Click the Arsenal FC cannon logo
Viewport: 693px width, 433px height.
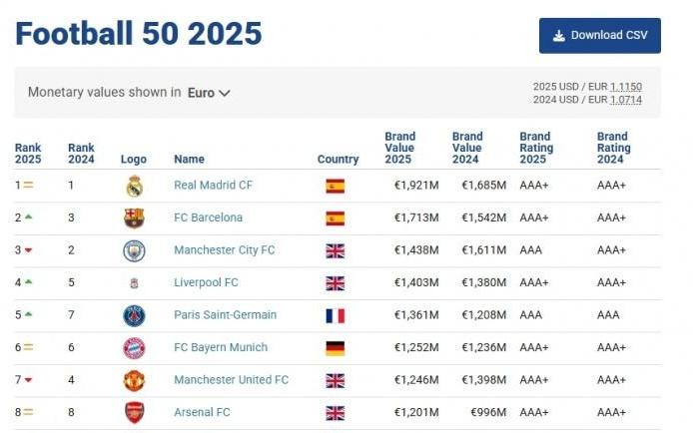coord(134,412)
